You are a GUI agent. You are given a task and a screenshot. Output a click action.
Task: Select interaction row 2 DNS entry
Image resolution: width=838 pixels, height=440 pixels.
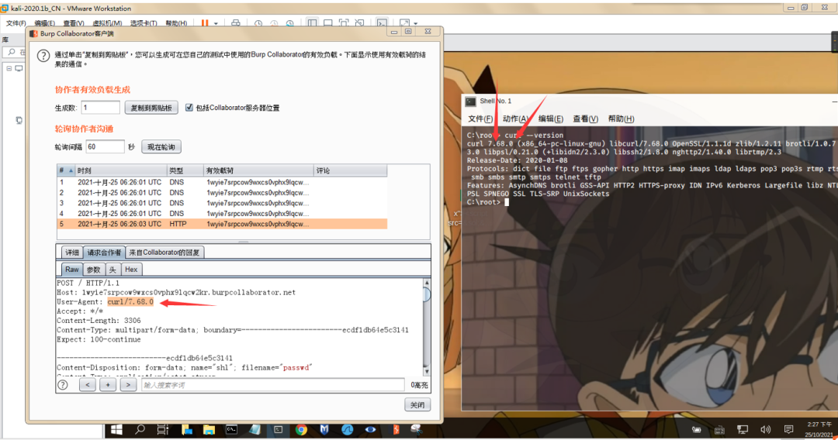click(222, 193)
